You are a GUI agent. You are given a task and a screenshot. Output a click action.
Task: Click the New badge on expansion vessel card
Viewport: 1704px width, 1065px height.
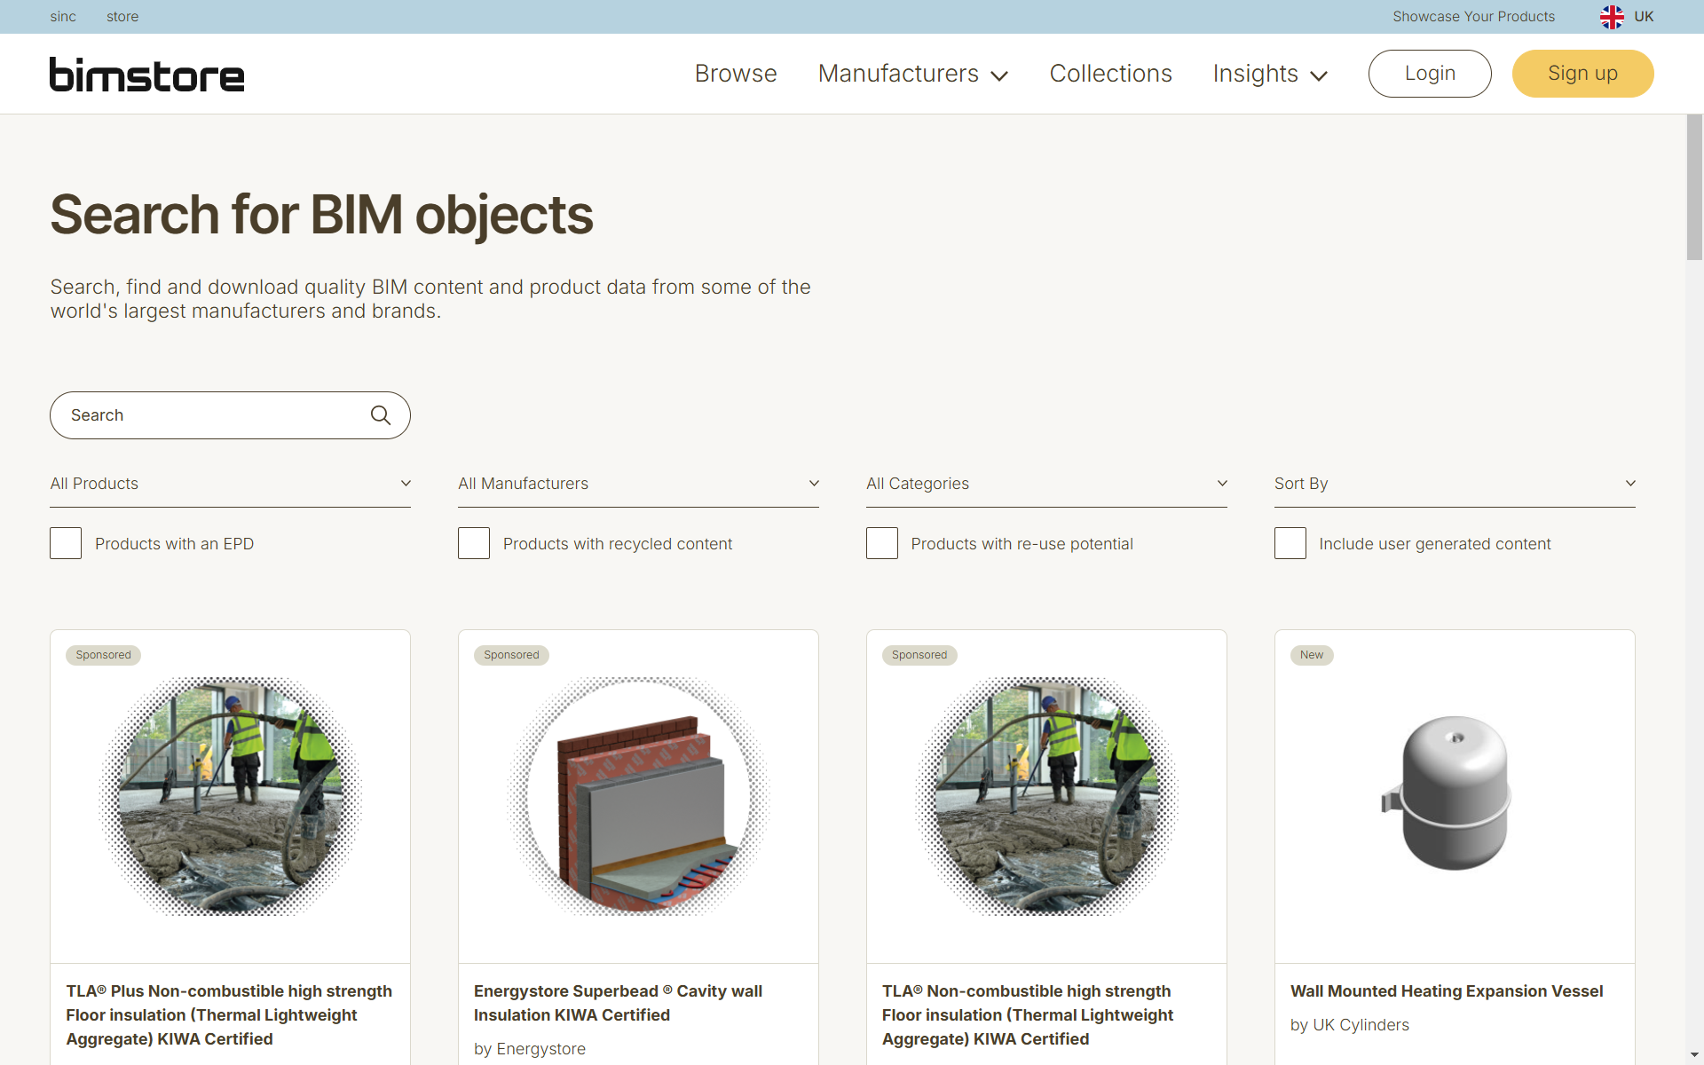click(1311, 655)
